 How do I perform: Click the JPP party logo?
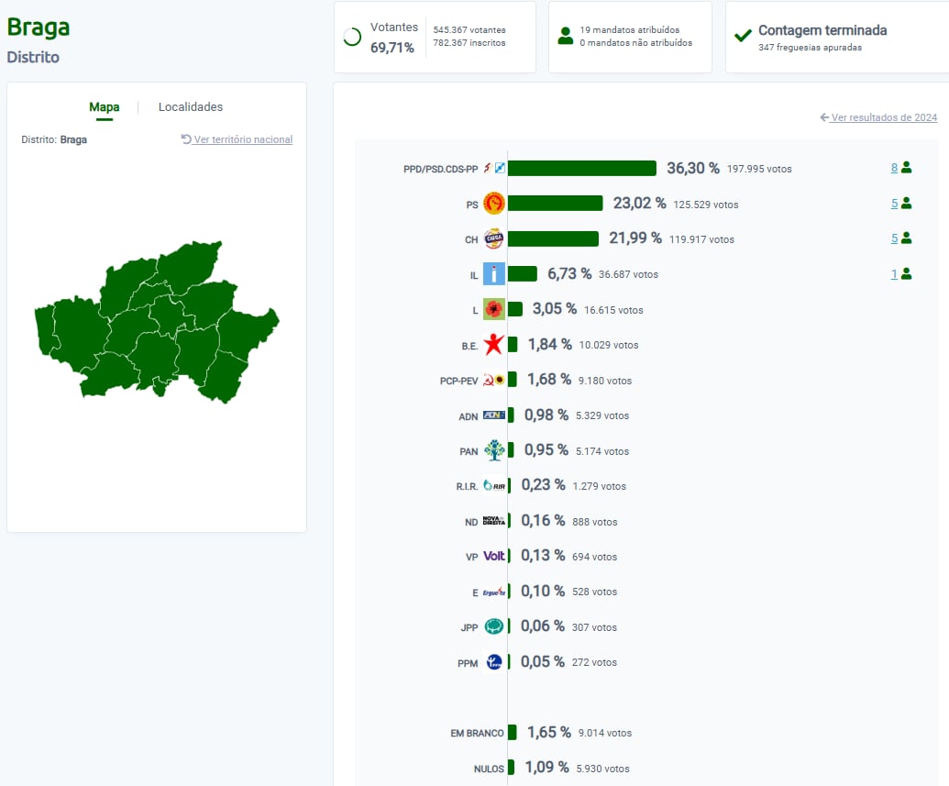(x=493, y=626)
